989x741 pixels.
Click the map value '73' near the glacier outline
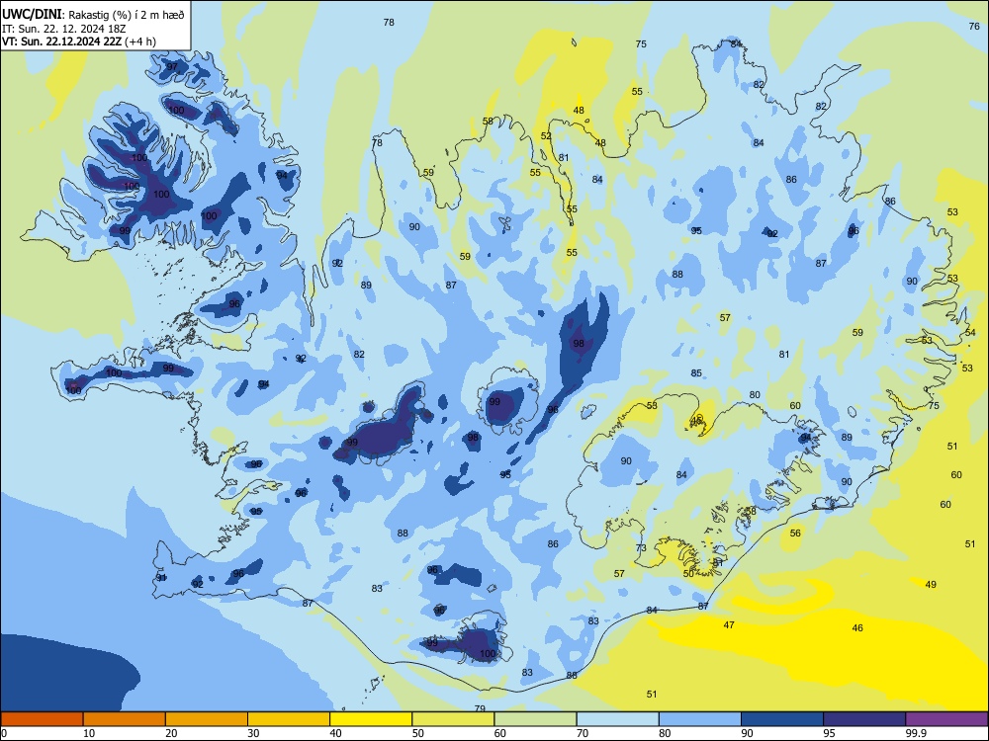tap(641, 547)
